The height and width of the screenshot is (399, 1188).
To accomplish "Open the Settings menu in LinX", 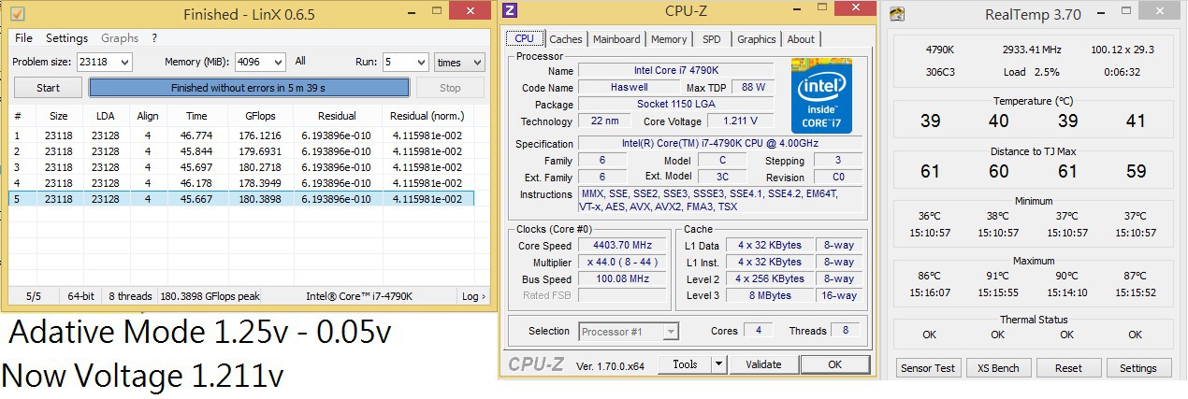I will click(66, 38).
